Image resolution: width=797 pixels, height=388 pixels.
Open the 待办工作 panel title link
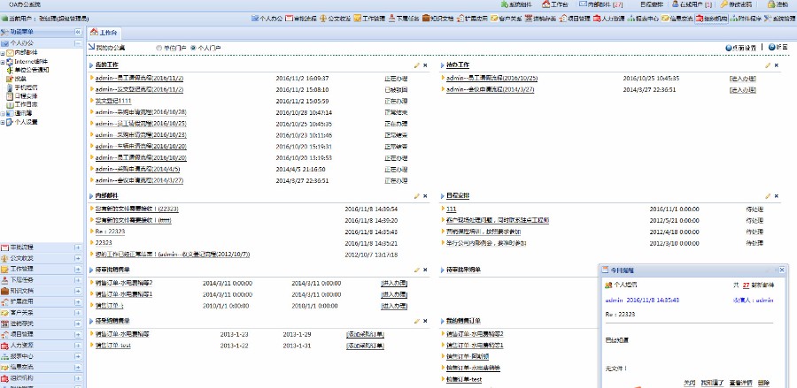coord(458,65)
